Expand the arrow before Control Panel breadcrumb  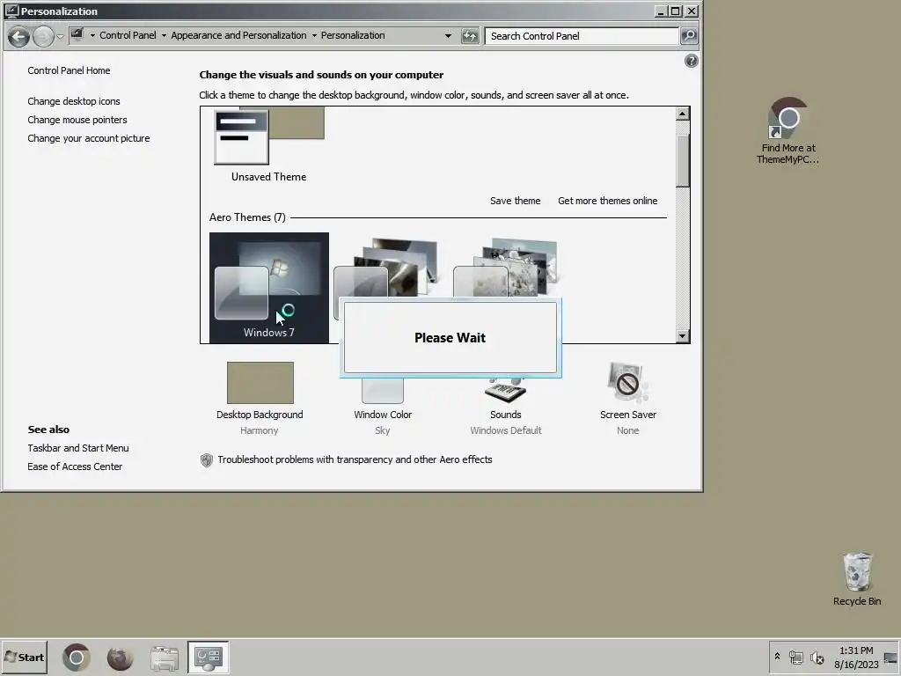92,35
